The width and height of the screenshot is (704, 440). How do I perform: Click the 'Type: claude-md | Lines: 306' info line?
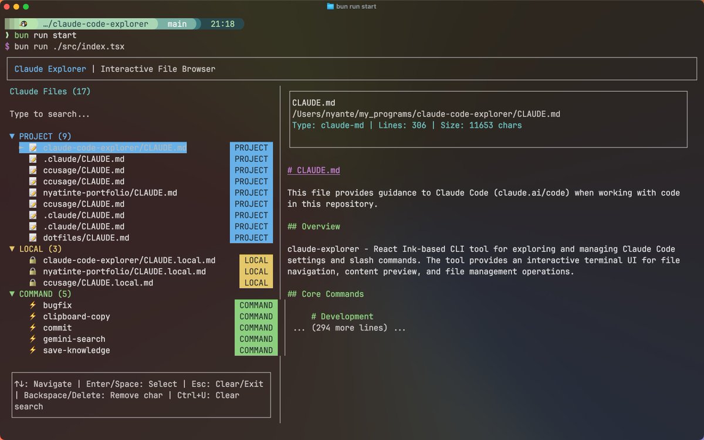pos(407,125)
